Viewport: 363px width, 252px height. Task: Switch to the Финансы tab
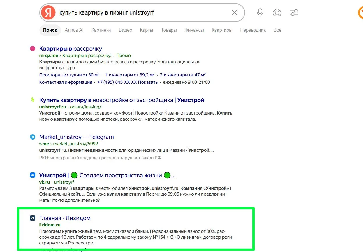(194, 30)
